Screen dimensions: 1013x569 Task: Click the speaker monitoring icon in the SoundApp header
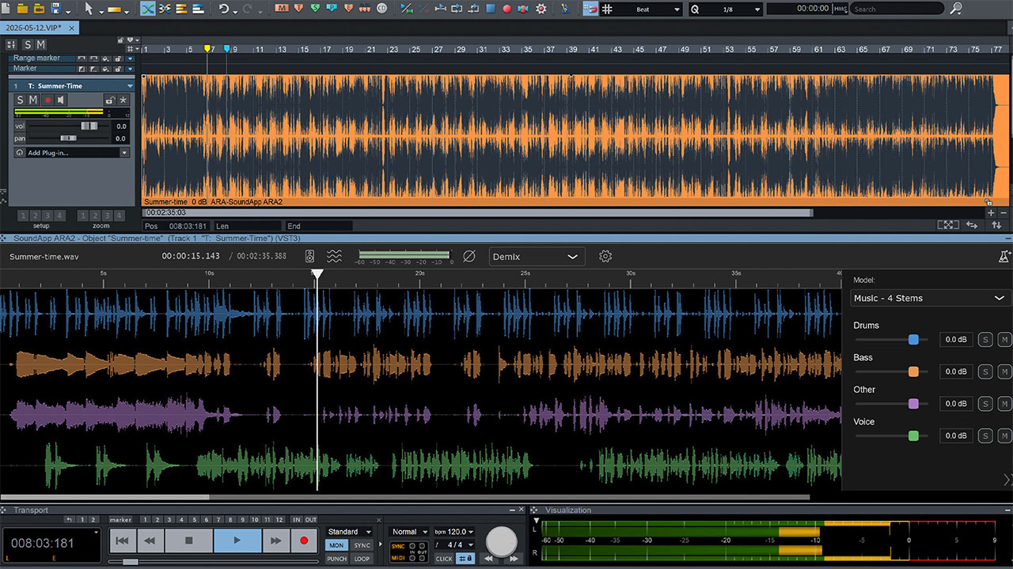[310, 256]
